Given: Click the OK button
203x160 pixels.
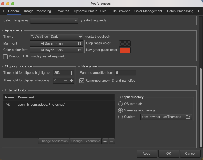Looking at the screenshot, I should (169, 154).
